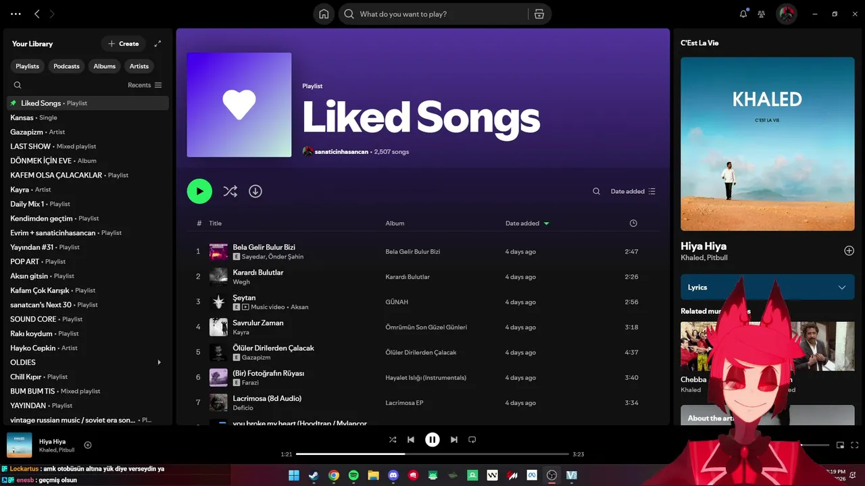
Task: Open the user profile avatar
Action: (787, 14)
